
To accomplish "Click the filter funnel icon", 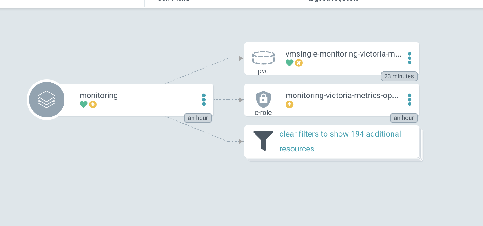I will pyautogui.click(x=263, y=140).
